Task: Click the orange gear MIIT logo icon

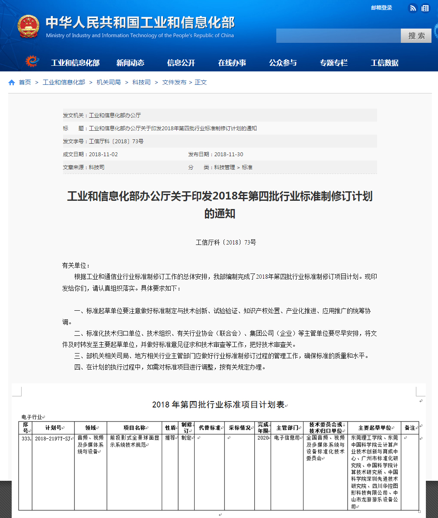Action: tap(32, 62)
